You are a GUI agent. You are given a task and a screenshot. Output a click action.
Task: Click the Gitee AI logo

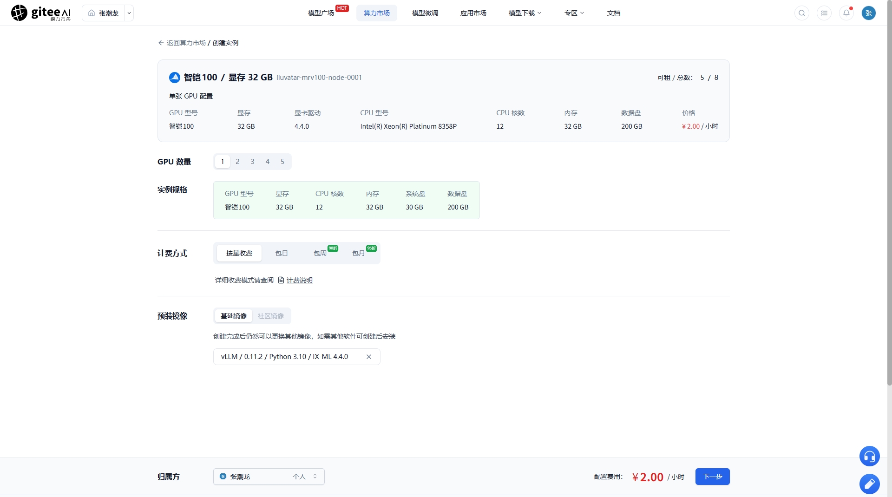(41, 13)
